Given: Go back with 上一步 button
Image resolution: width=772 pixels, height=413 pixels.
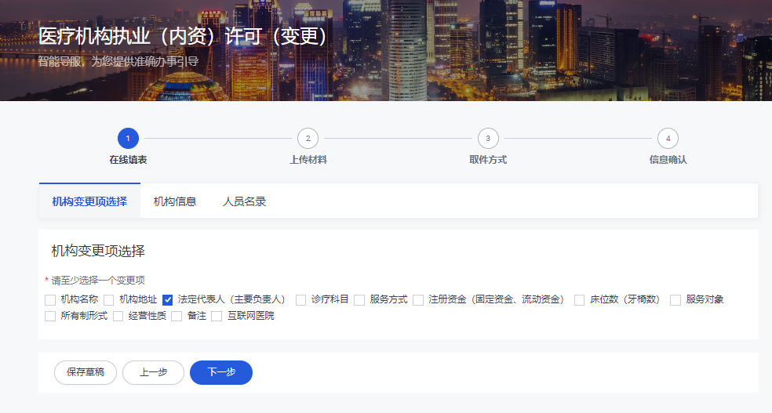Looking at the screenshot, I should pos(153,372).
